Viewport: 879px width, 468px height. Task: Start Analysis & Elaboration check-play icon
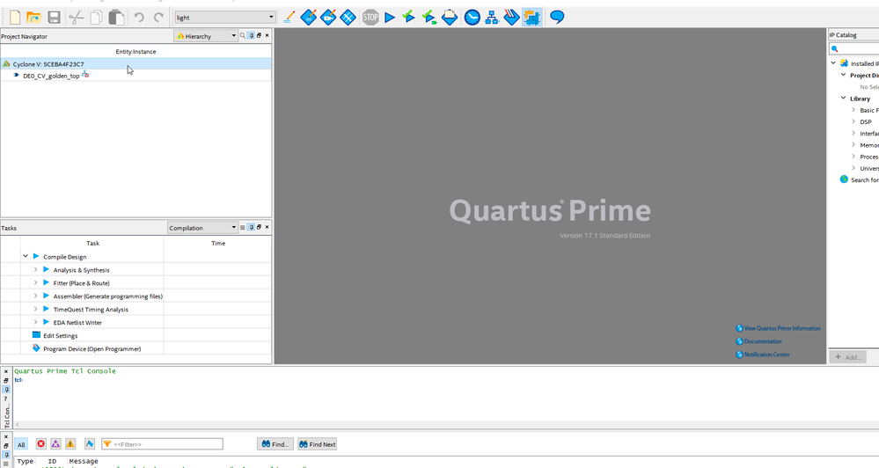tap(408, 18)
